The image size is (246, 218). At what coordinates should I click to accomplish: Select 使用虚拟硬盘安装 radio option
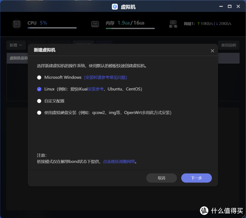click(x=39, y=113)
